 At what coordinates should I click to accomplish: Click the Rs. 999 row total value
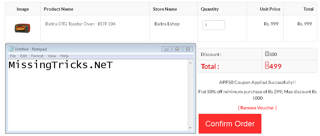pos(305,24)
